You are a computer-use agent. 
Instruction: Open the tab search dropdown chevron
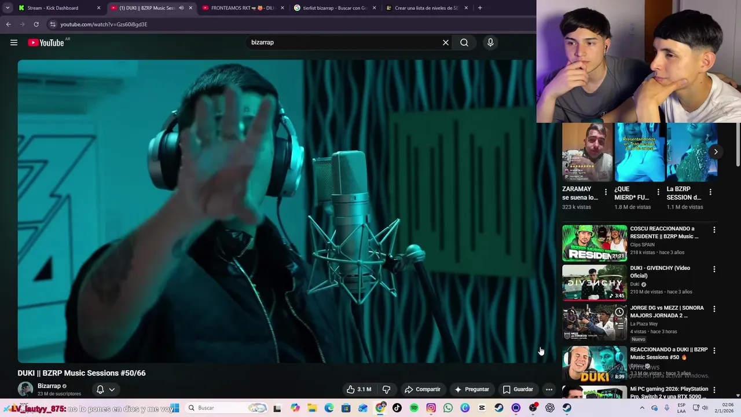8,8
